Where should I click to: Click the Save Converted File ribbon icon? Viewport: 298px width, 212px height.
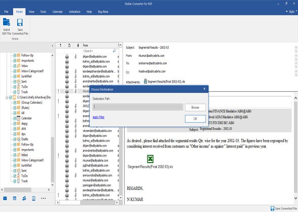pyautogui.click(x=20, y=22)
